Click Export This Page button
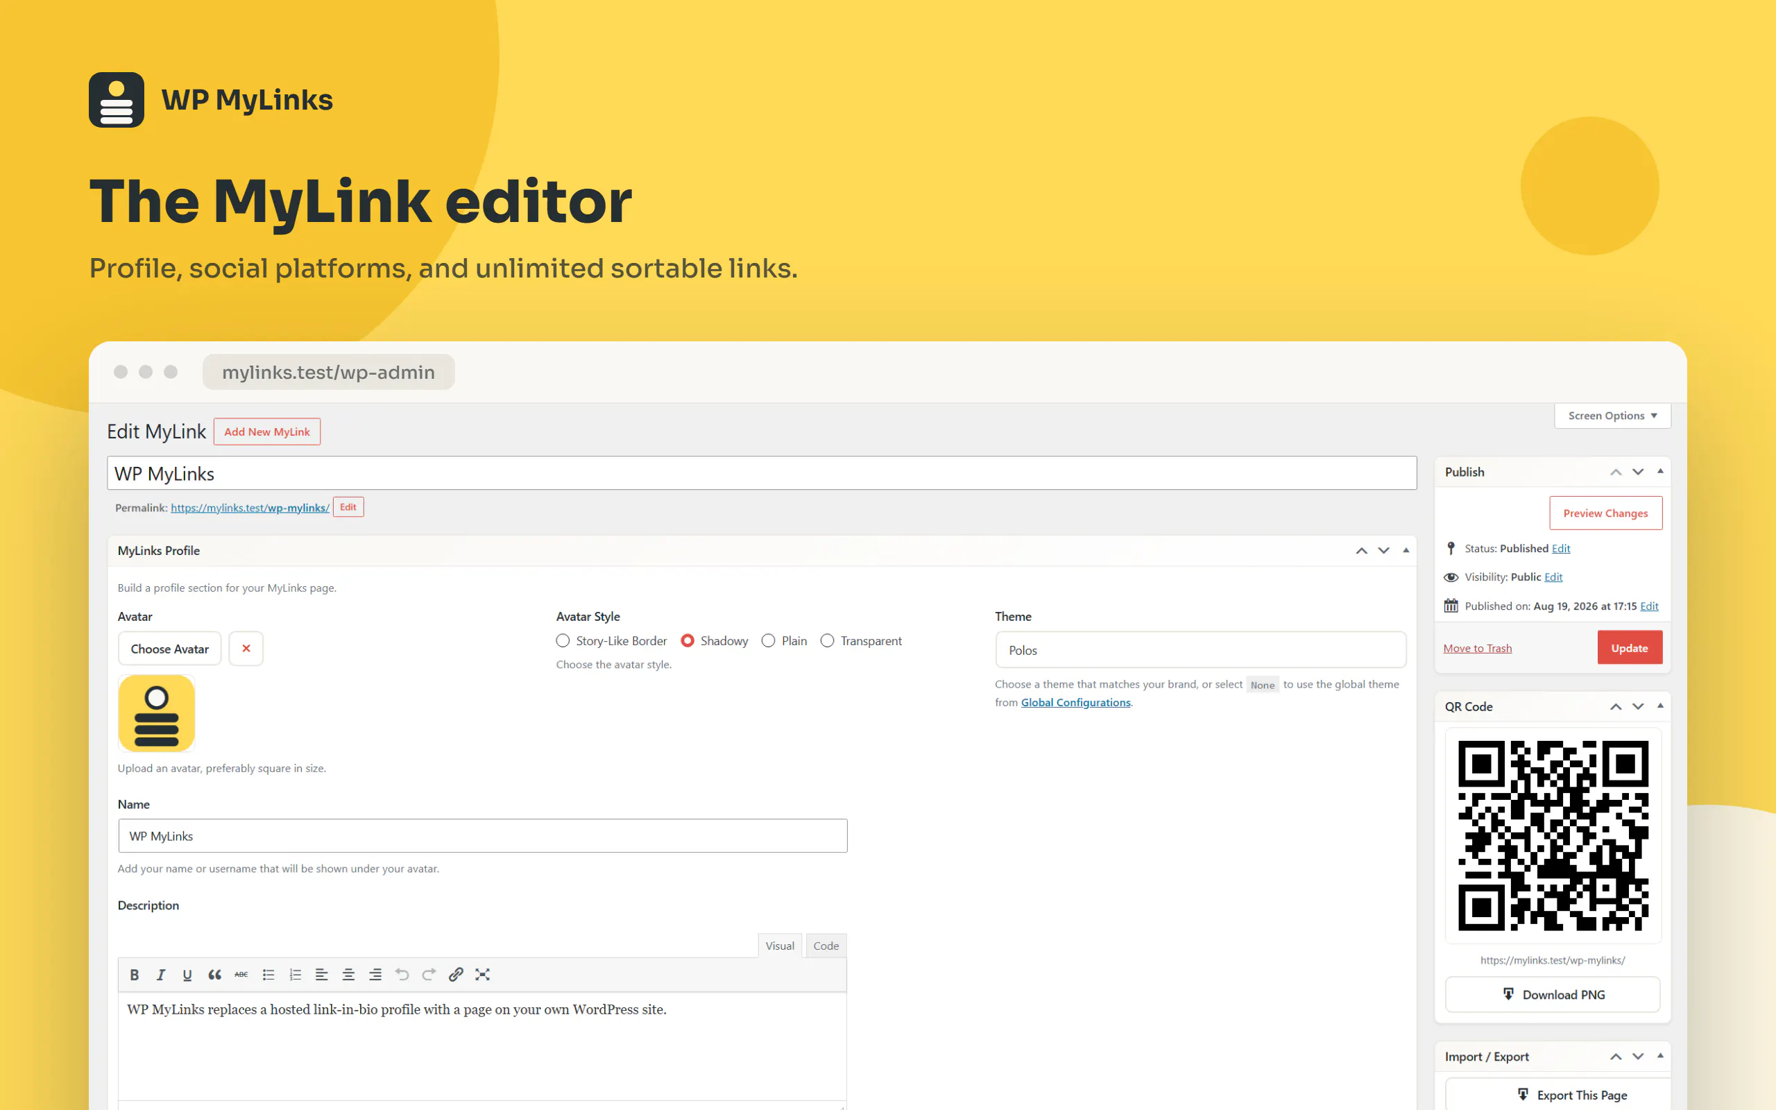This screenshot has height=1110, width=1776. pos(1557,1095)
